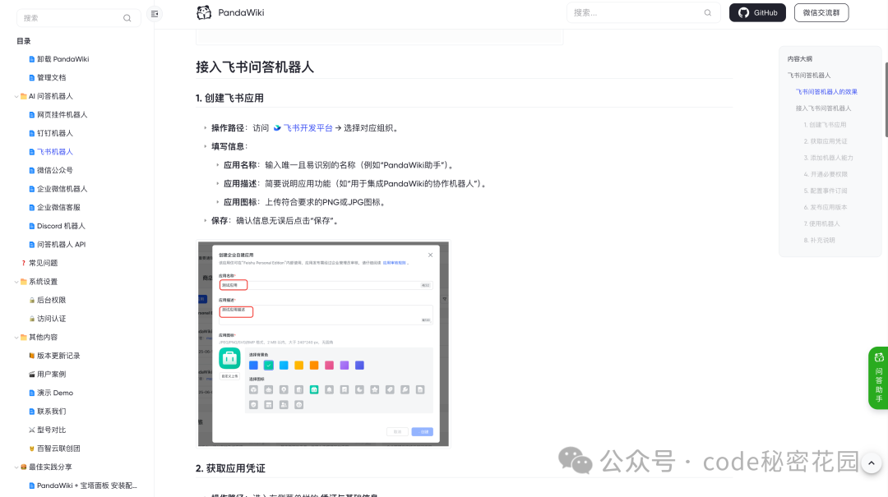Viewport: 888px width, 497px height.
Task: Jump to outline 4. 开通必要权限
Action: (x=826, y=174)
